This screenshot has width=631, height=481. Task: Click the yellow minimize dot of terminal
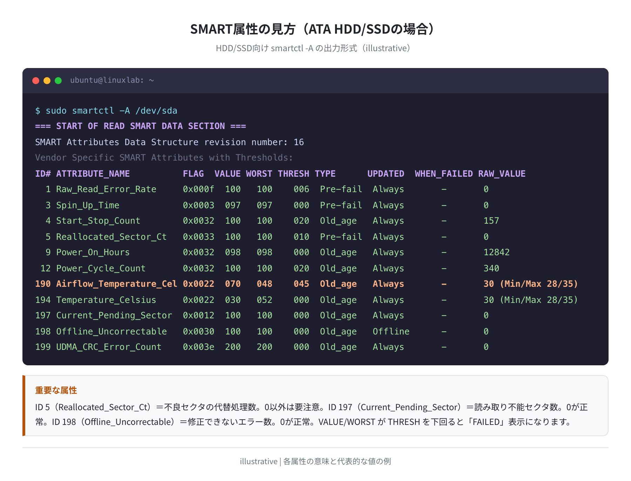click(47, 81)
